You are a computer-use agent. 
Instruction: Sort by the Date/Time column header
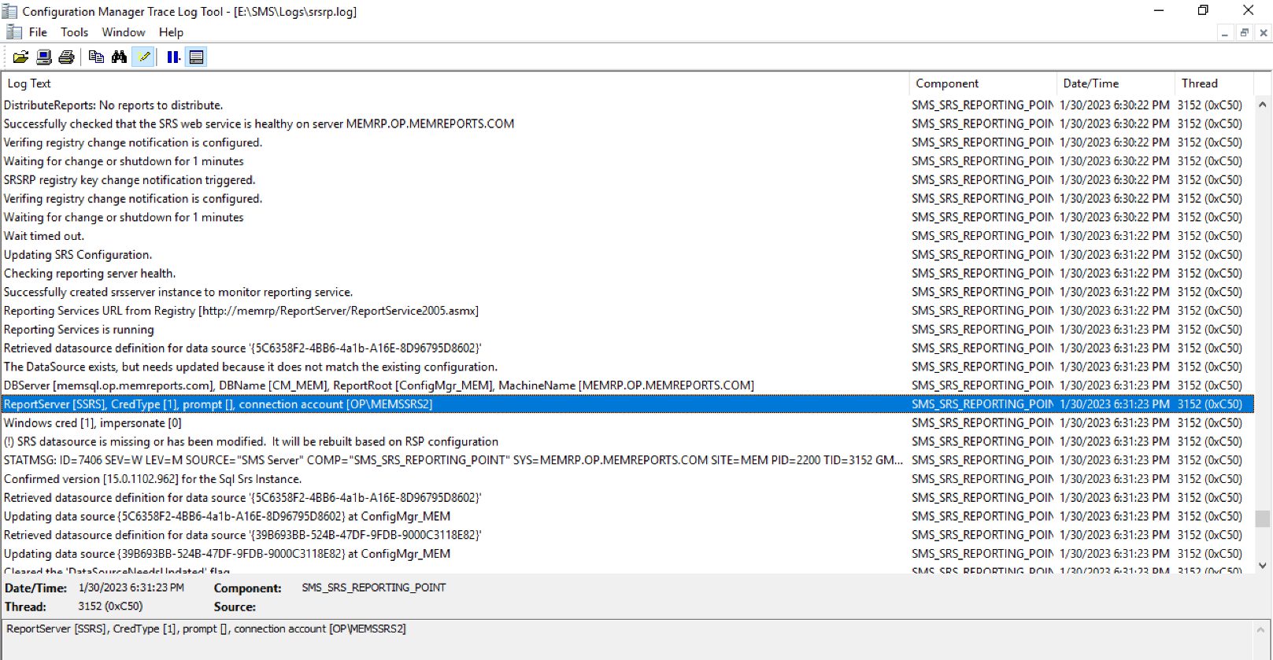(1115, 83)
